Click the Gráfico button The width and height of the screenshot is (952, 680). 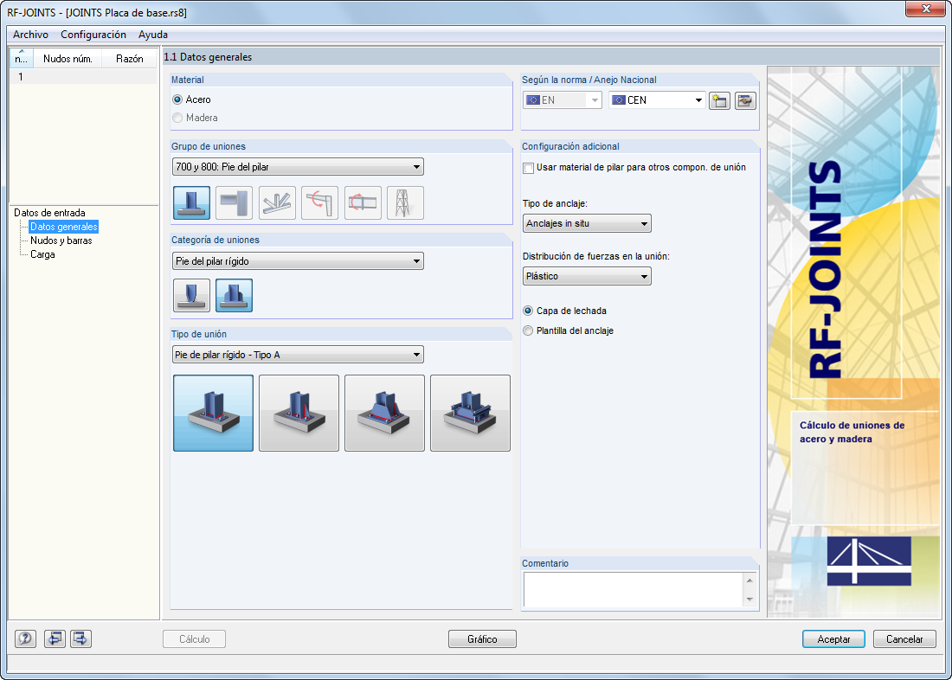pyautogui.click(x=483, y=638)
